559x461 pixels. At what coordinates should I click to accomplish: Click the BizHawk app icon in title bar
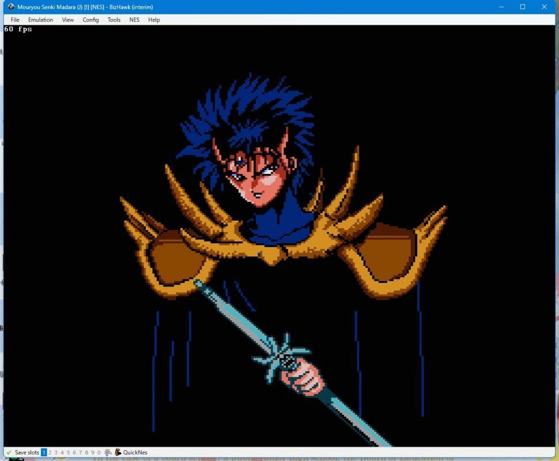11,7
